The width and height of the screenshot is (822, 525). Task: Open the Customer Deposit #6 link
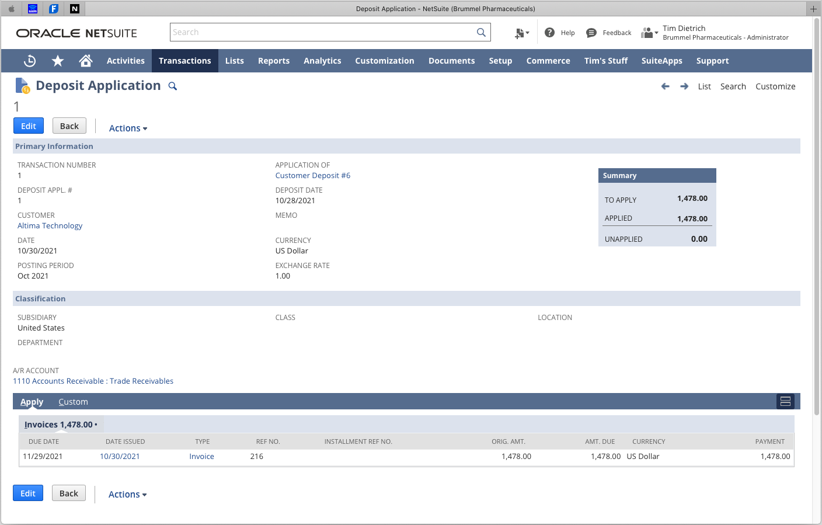(x=313, y=176)
